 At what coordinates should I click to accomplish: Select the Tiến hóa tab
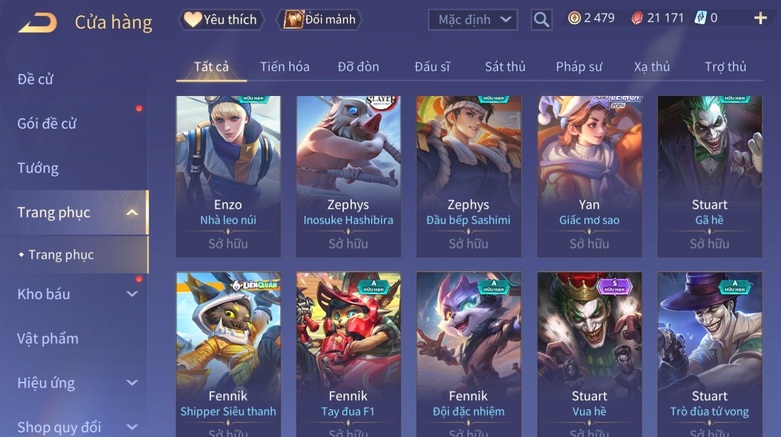[x=284, y=66]
